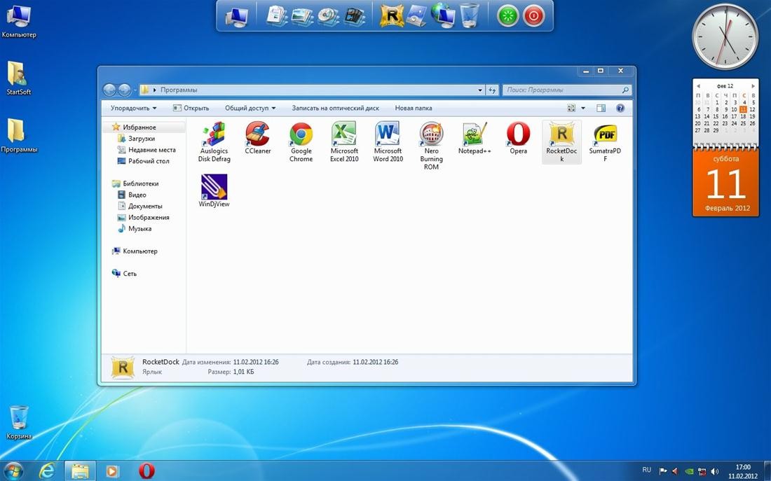
Task: Go to next month in calendar gadget
Action: tap(753, 86)
